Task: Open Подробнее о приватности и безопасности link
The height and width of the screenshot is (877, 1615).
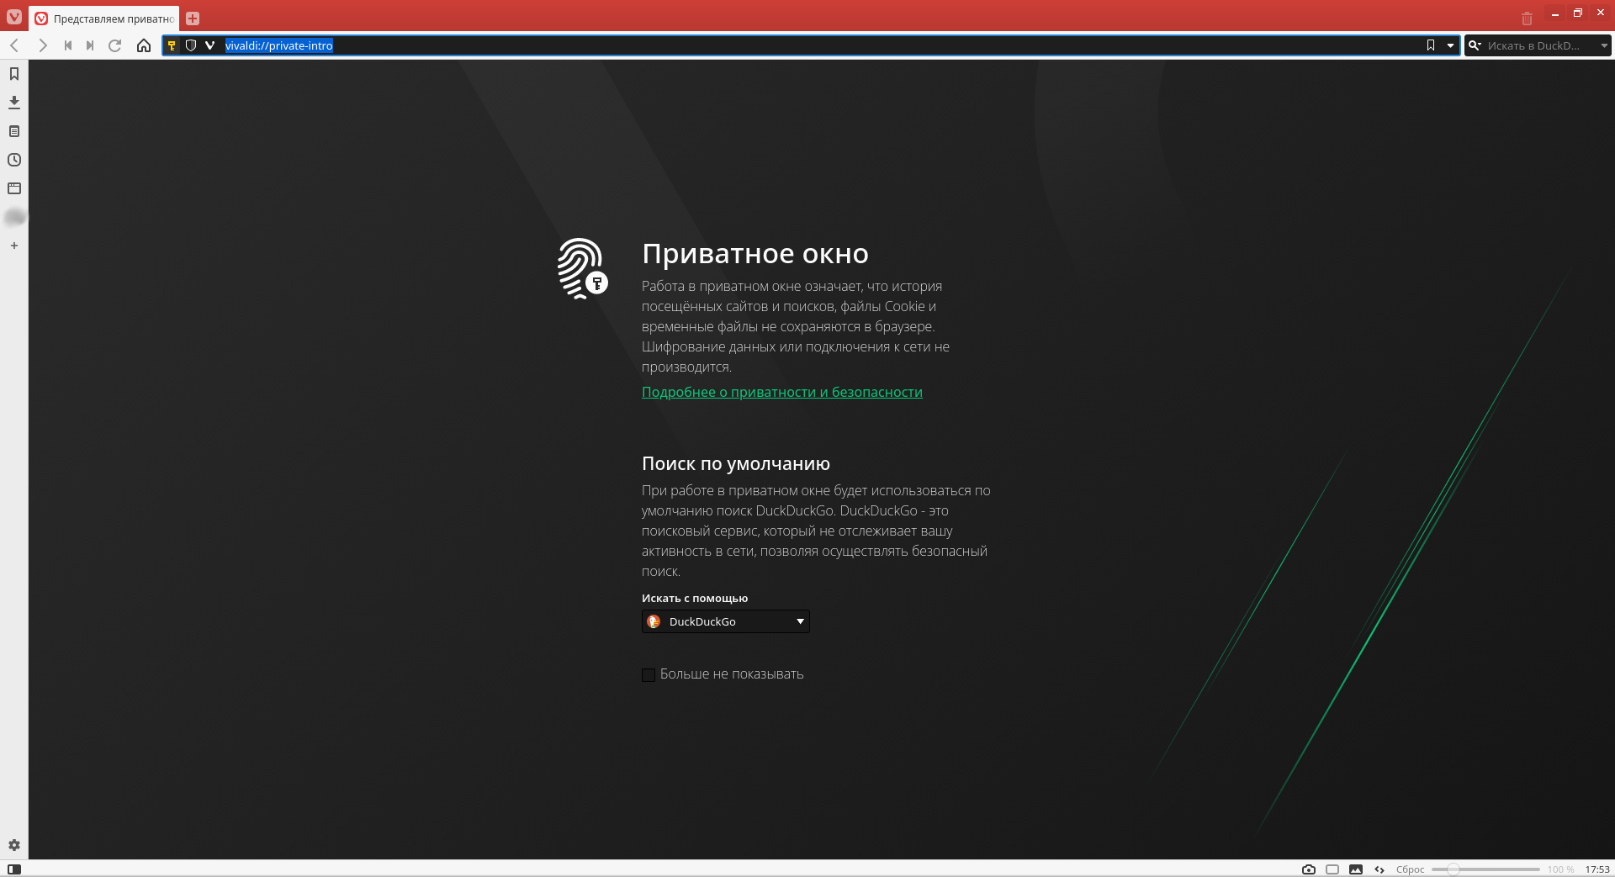Action: (x=782, y=392)
